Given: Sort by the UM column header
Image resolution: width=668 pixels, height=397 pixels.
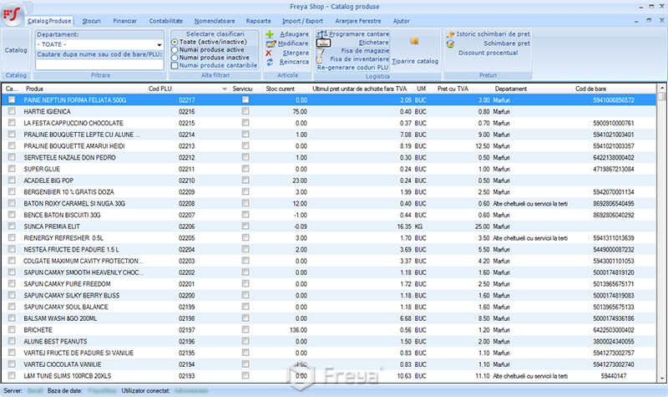Looking at the screenshot, I should pyautogui.click(x=422, y=89).
